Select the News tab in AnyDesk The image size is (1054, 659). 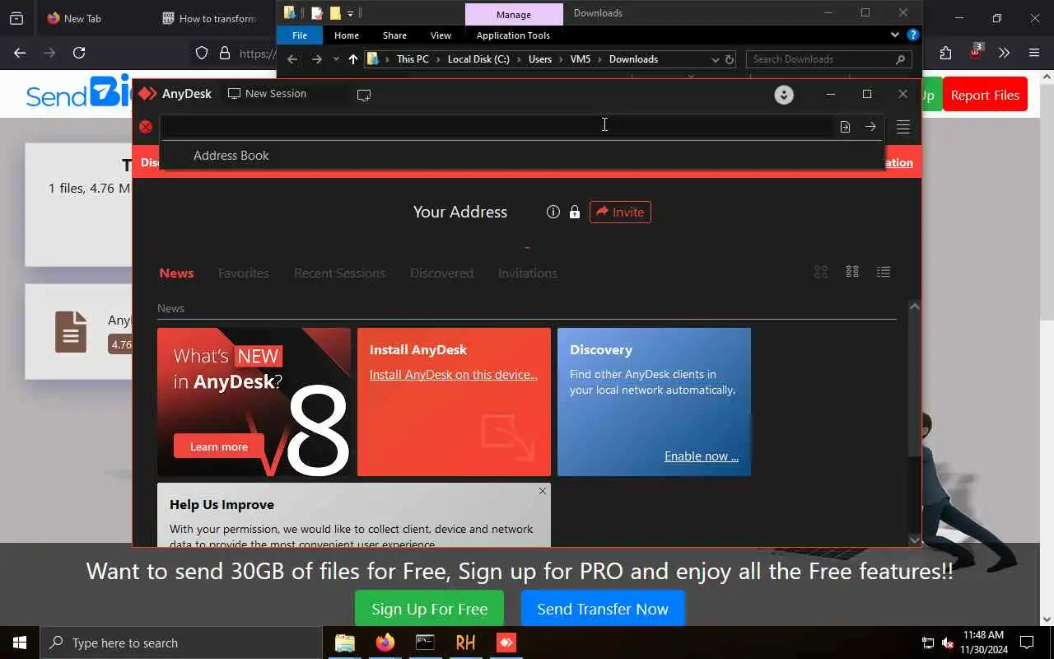(176, 273)
